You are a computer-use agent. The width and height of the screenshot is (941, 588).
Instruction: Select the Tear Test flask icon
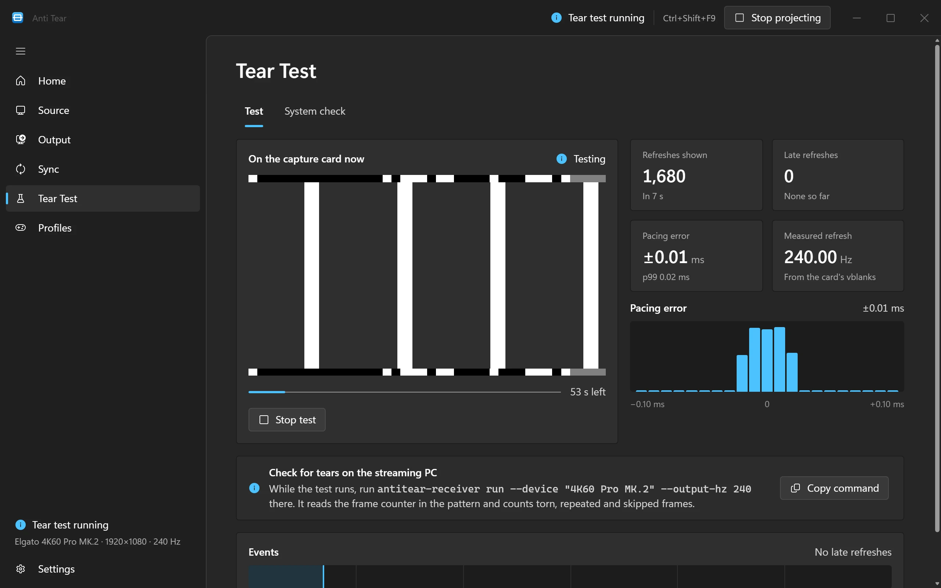point(21,198)
